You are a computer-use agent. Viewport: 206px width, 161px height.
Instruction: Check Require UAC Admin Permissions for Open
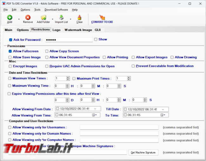[47, 66]
